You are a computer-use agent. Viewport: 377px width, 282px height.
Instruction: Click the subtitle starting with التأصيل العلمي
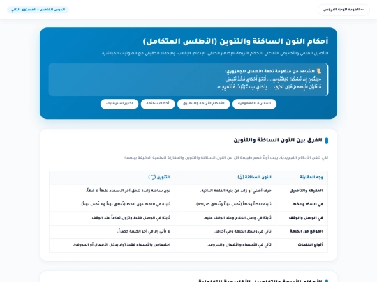[x=215, y=53]
